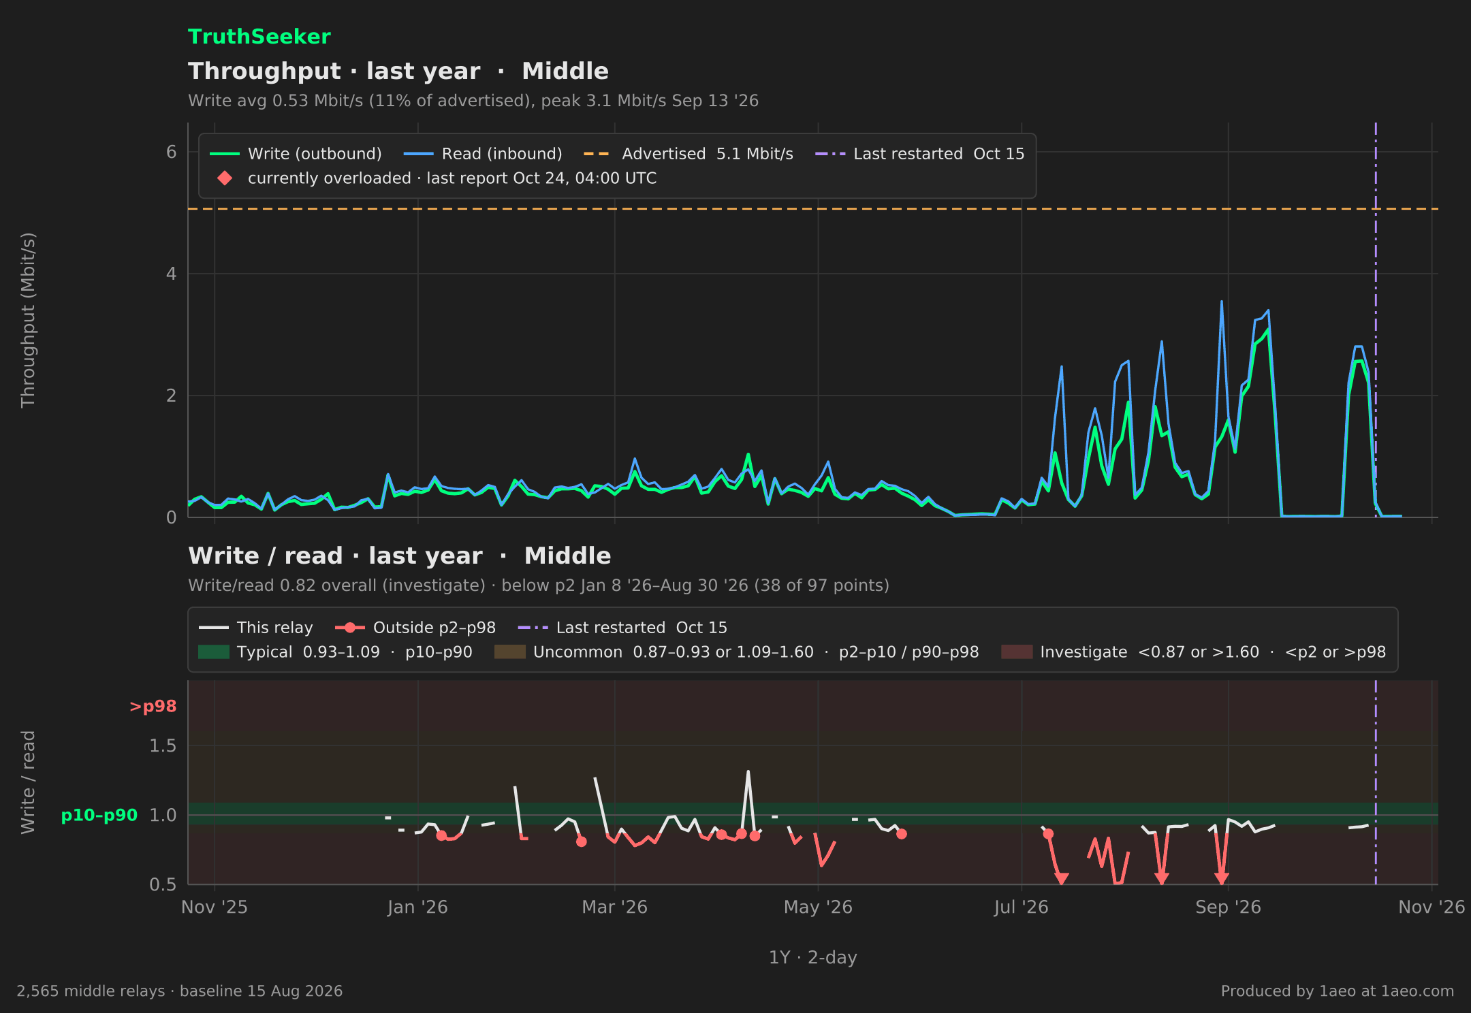Click the TruthSeeker relay name
Viewport: 1471px width, 1013px height.
[259, 37]
